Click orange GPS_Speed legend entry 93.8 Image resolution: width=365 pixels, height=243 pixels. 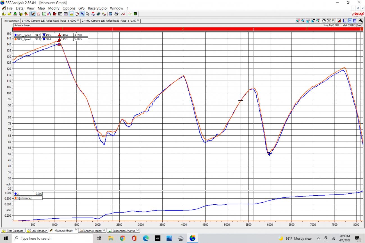pos(27,40)
